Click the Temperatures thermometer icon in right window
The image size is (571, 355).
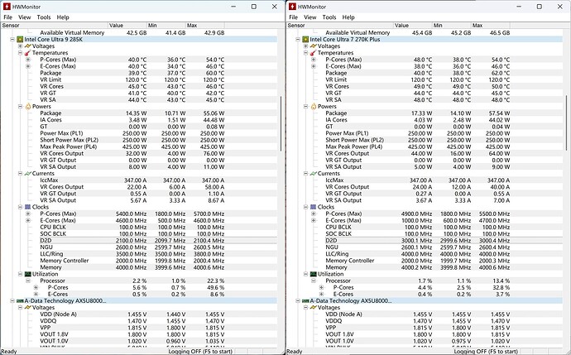tap(313, 53)
